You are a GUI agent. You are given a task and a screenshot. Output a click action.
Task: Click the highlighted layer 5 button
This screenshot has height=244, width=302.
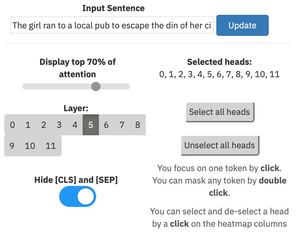(x=91, y=125)
